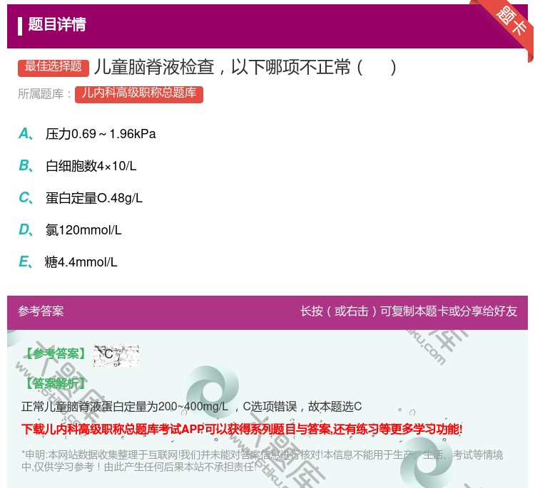The height and width of the screenshot is (488, 535).
Task: Click the 【参考答案】 green label
Action: (x=56, y=354)
